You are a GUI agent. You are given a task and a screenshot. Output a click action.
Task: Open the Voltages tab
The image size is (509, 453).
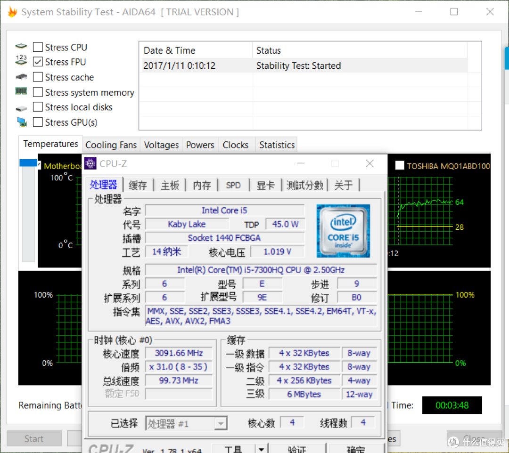coord(161,145)
